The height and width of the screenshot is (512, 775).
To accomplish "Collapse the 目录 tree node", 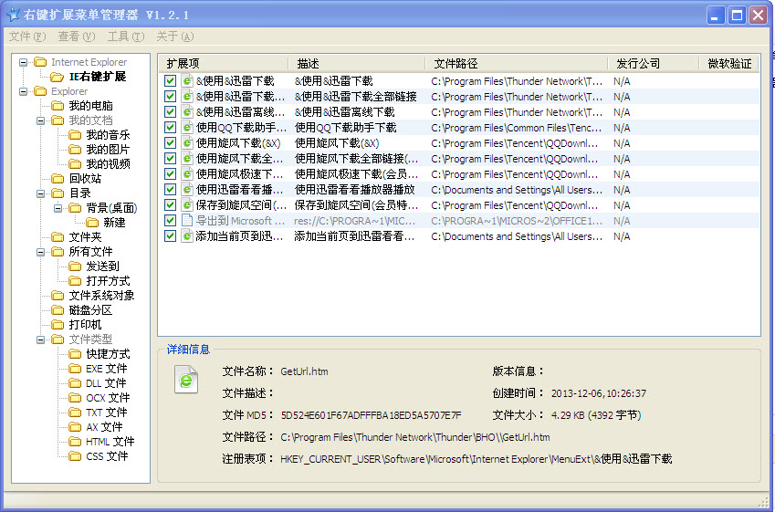I will 40,193.
